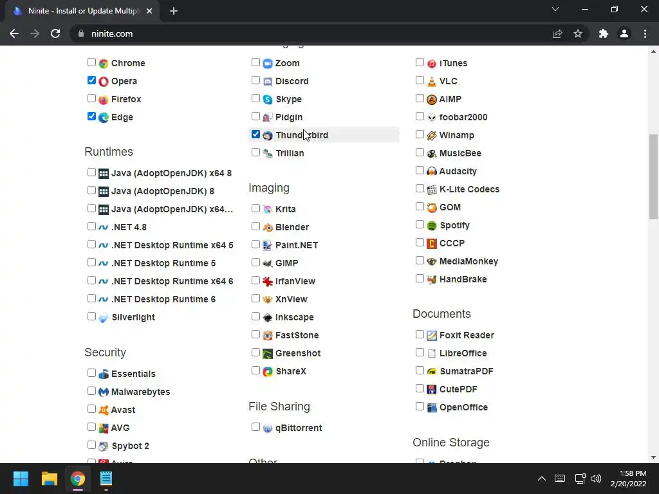This screenshot has height=494, width=659.
Task: Tick the Java (AdoptOpenJDK) x64 8 checkbox
Action: click(91, 172)
